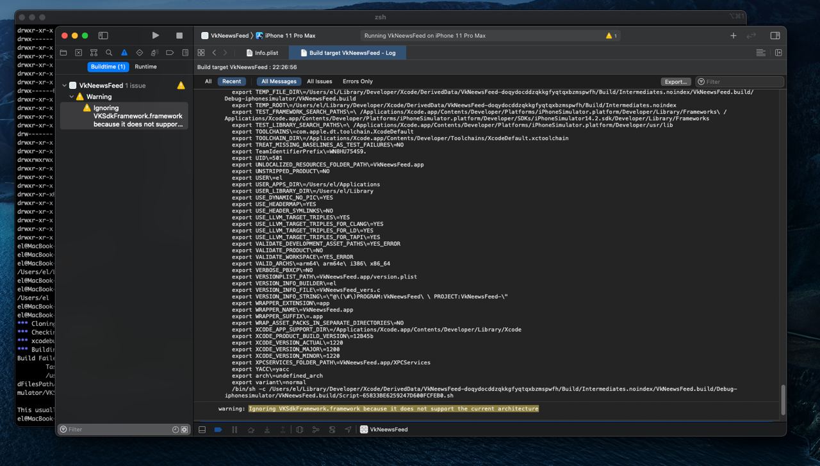This screenshot has height=466, width=820.
Task: Open the library with plus button
Action: click(734, 36)
